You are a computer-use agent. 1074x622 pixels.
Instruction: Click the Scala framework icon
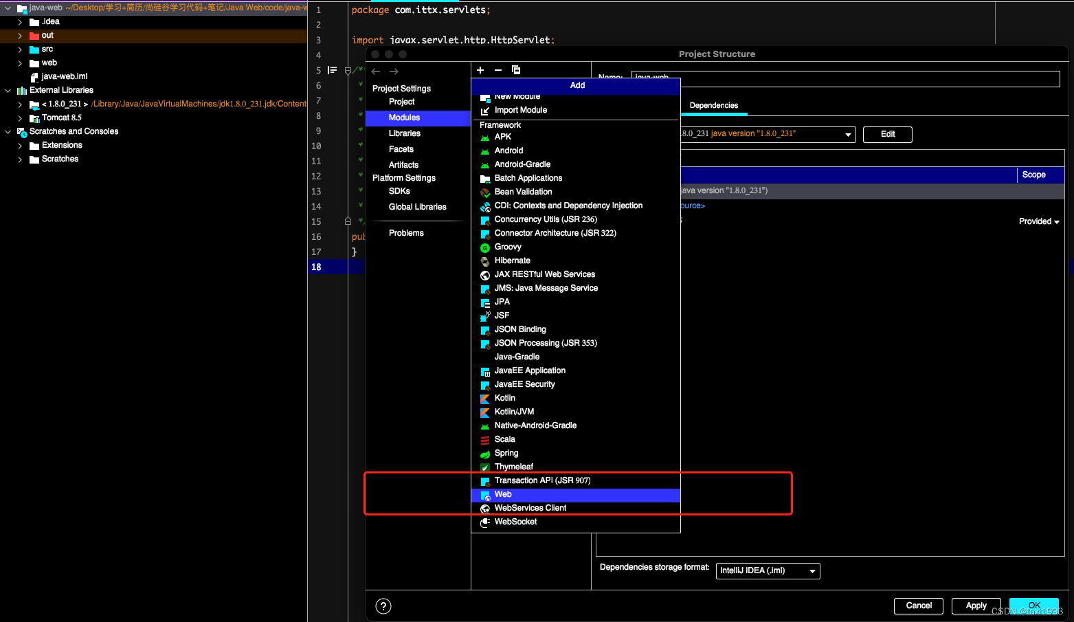pyautogui.click(x=485, y=438)
